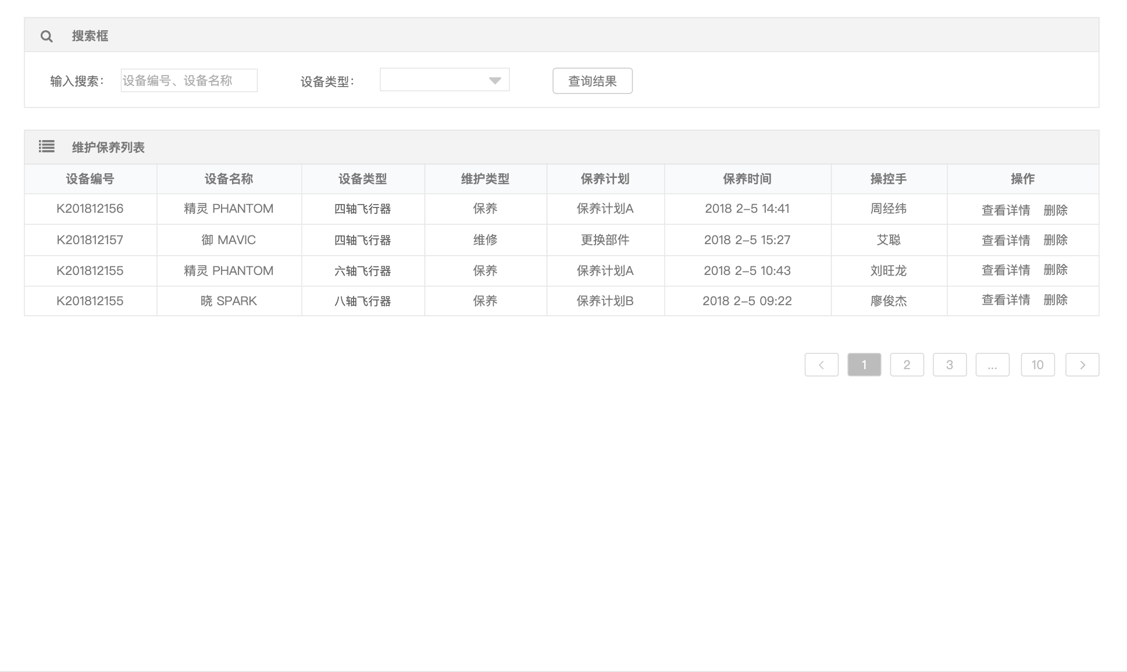Click the ellipsis pagination button
This screenshot has height=672, width=1127.
[992, 364]
